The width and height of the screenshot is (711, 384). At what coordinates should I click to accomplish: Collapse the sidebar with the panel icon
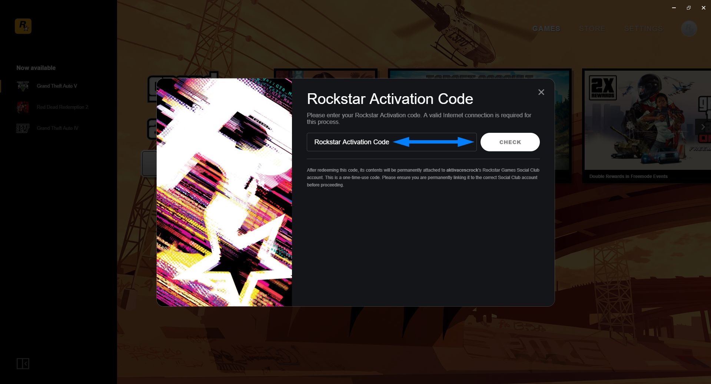[23, 364]
